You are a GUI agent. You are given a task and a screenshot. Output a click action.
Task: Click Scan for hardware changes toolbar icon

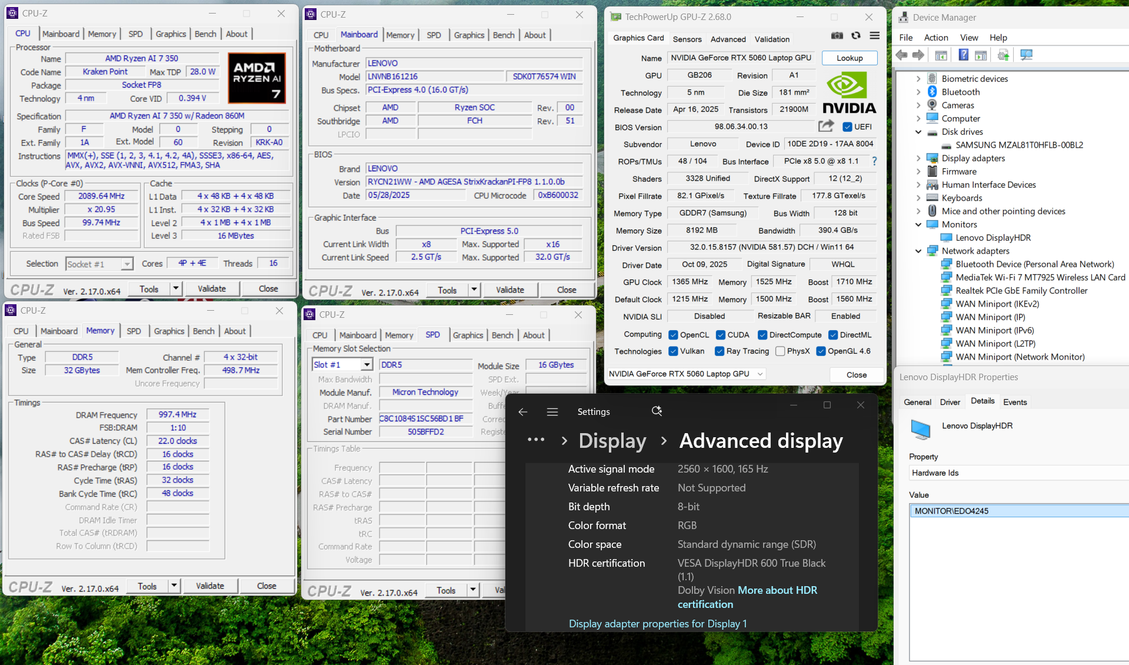tap(1027, 55)
